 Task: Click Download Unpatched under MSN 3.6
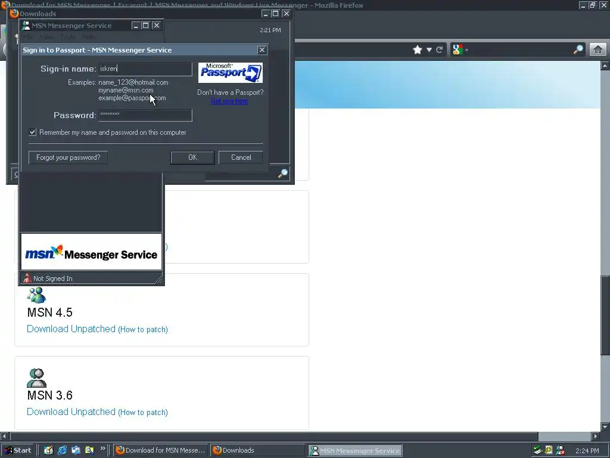[x=71, y=411]
